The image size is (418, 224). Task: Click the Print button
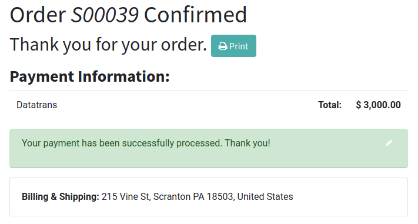click(x=233, y=46)
